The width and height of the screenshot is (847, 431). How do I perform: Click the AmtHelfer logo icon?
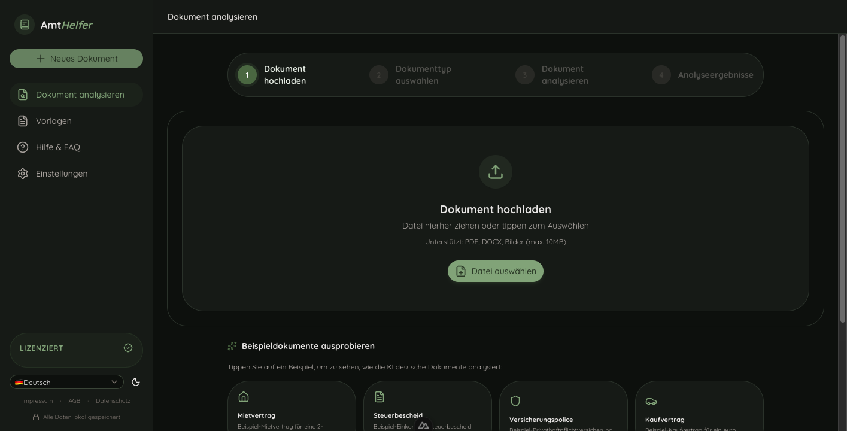(x=24, y=25)
